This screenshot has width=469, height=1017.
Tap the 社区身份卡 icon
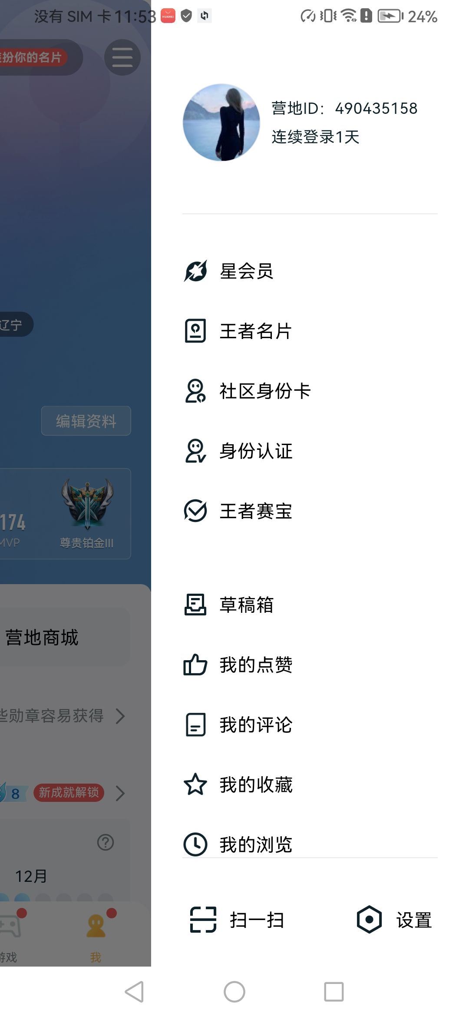[195, 391]
